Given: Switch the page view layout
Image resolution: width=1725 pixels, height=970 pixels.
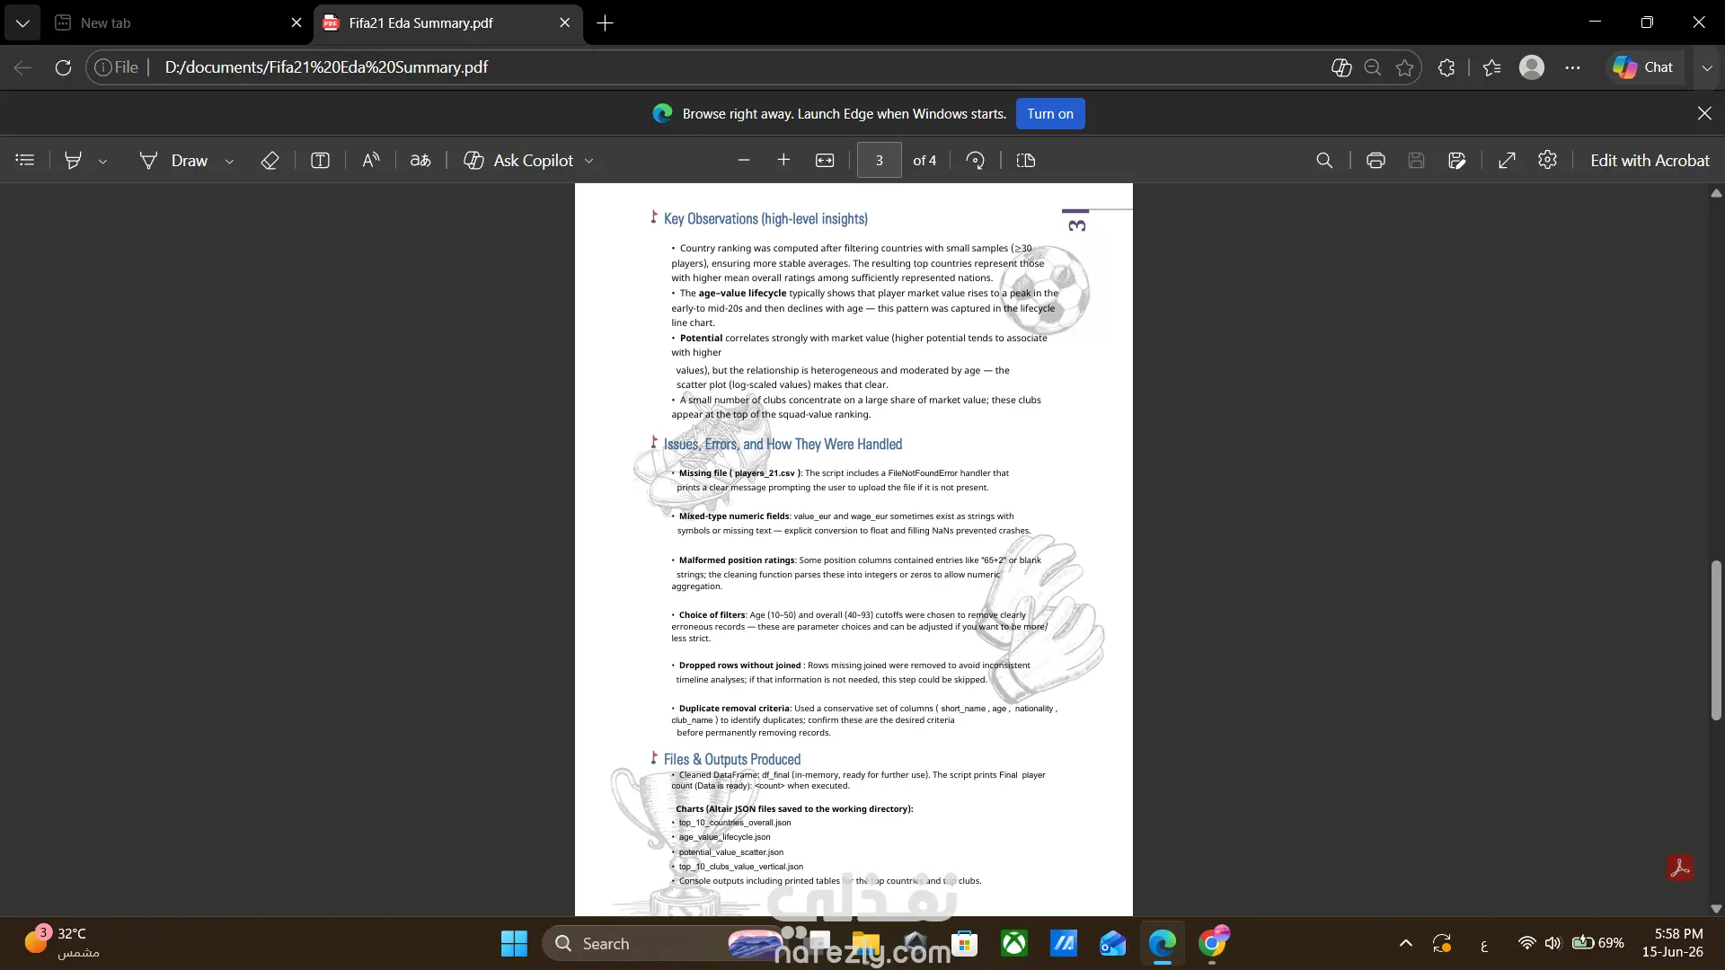Looking at the screenshot, I should pyautogui.click(x=1026, y=160).
